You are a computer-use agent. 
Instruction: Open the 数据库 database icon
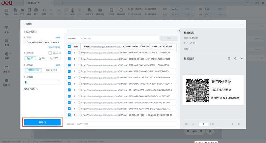click(111, 12)
